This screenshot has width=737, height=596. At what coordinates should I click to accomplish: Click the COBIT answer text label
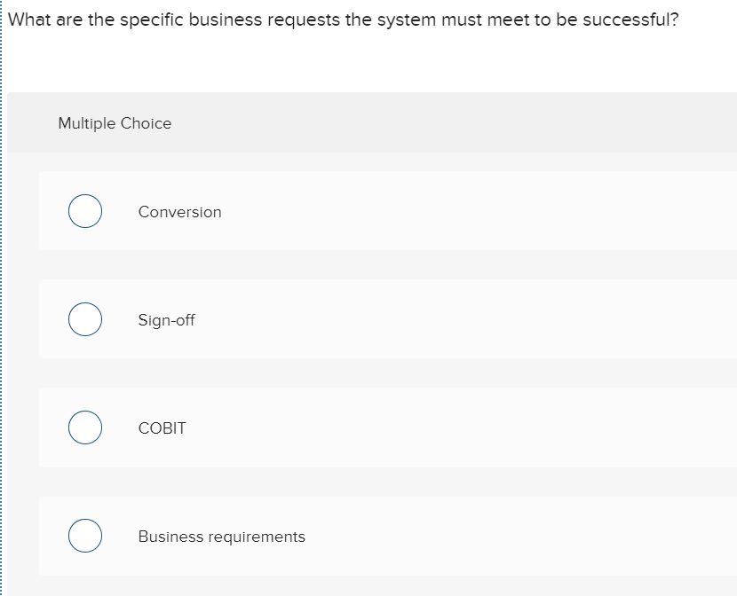click(162, 428)
